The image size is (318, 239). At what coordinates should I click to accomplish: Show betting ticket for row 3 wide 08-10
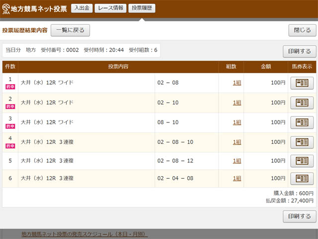pos(302,122)
